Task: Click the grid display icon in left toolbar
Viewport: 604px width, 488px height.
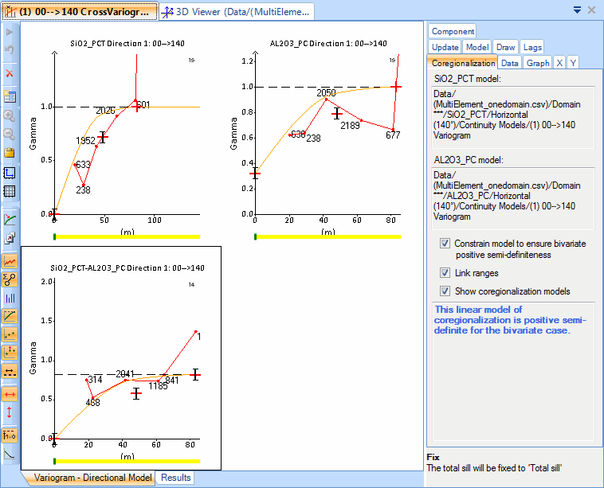Action: click(10, 191)
